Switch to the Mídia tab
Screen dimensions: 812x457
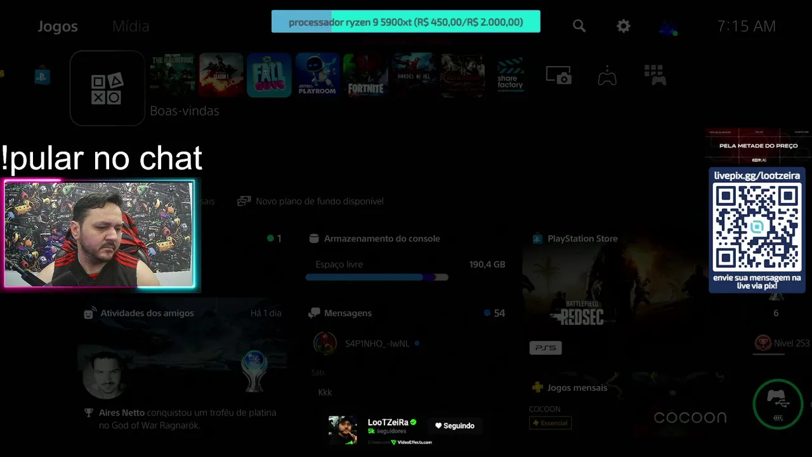coord(131,26)
